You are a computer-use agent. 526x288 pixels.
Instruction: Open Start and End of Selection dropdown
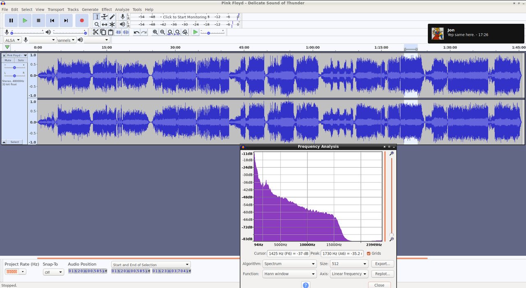[151, 265]
